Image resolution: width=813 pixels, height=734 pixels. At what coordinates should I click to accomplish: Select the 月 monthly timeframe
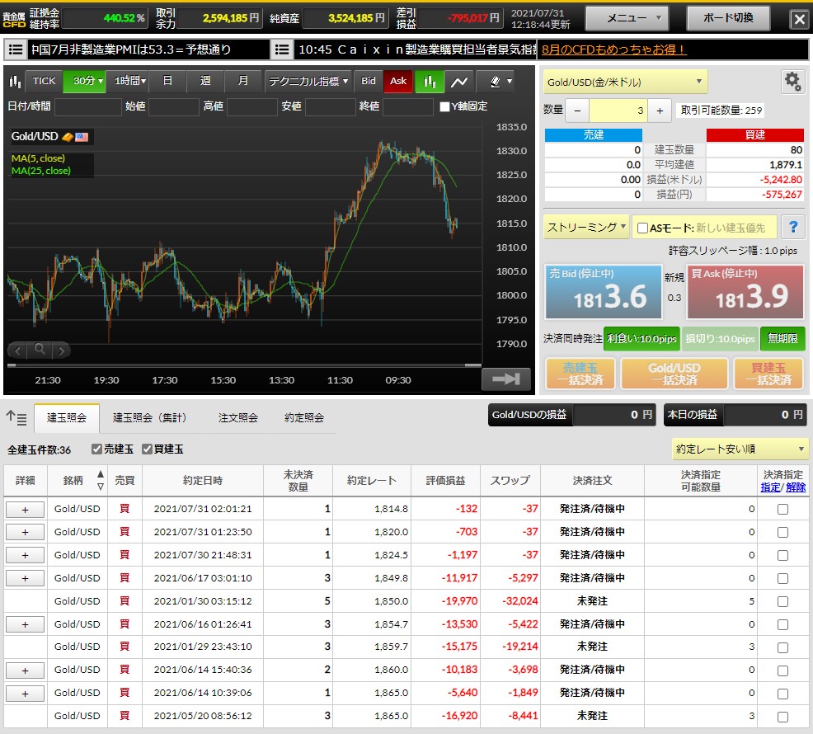(x=242, y=82)
